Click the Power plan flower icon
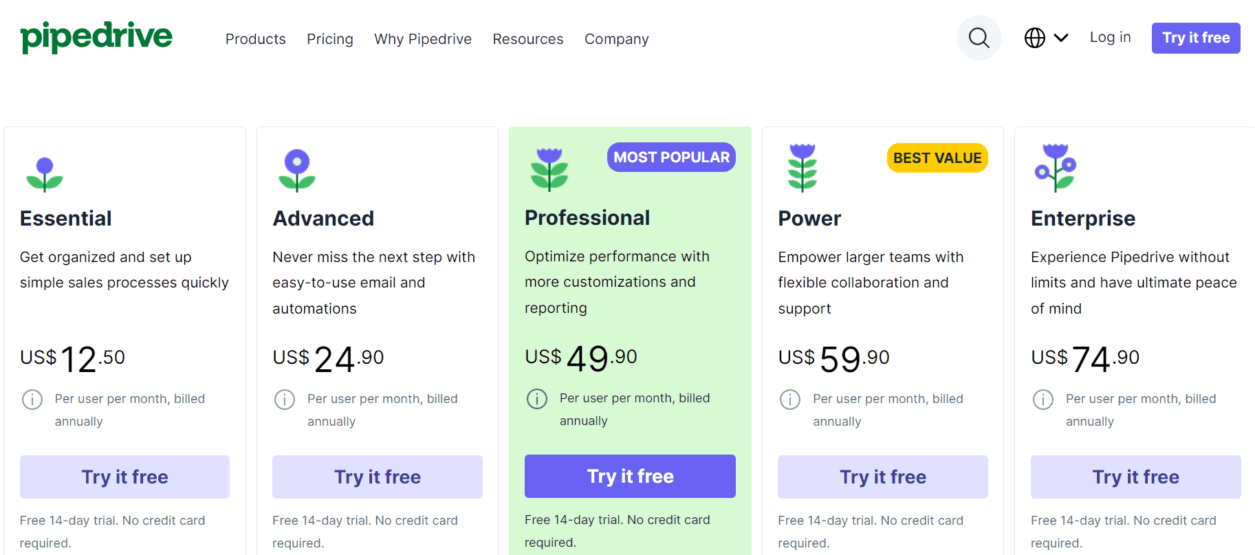 click(802, 167)
